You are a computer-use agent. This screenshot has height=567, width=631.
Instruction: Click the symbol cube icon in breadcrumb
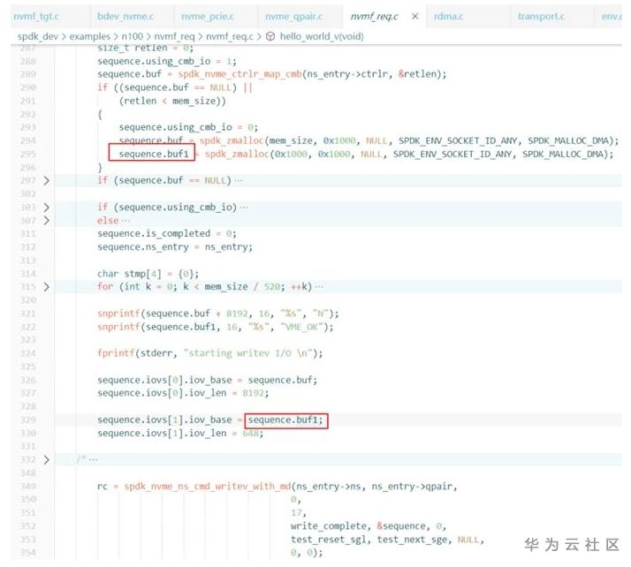coord(270,36)
